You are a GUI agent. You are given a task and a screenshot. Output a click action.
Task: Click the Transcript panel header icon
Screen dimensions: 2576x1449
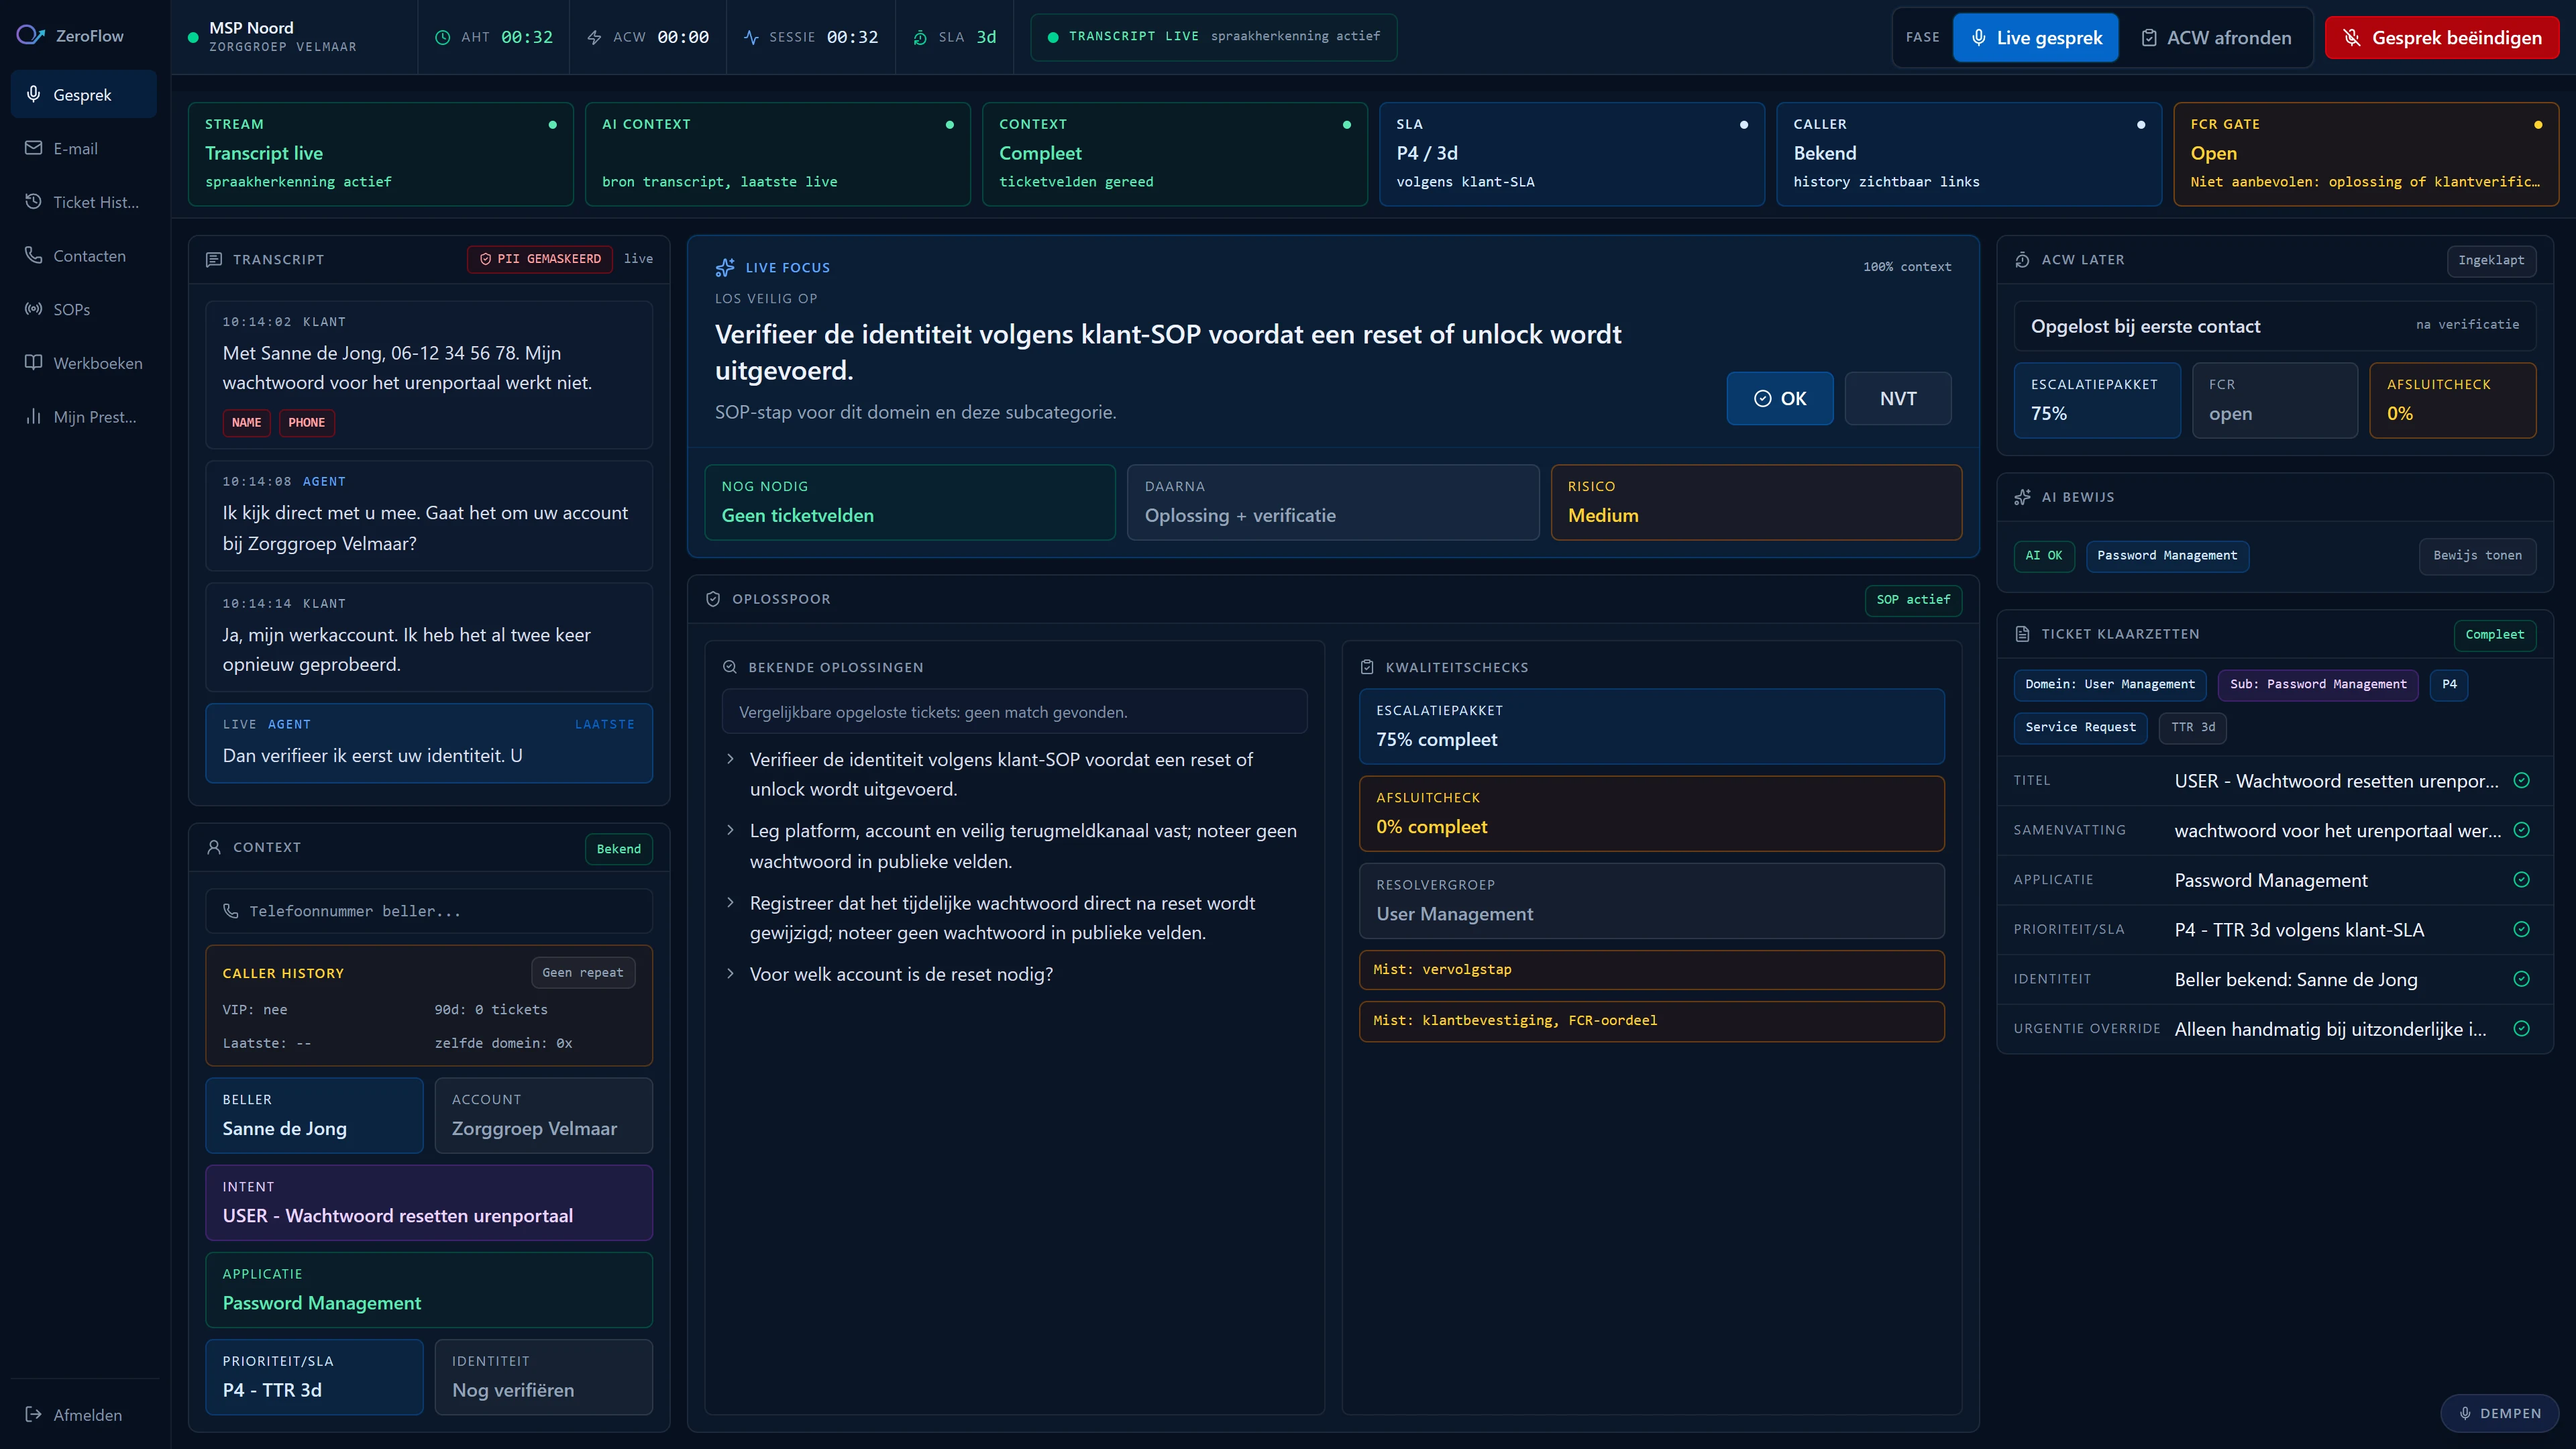[x=214, y=259]
